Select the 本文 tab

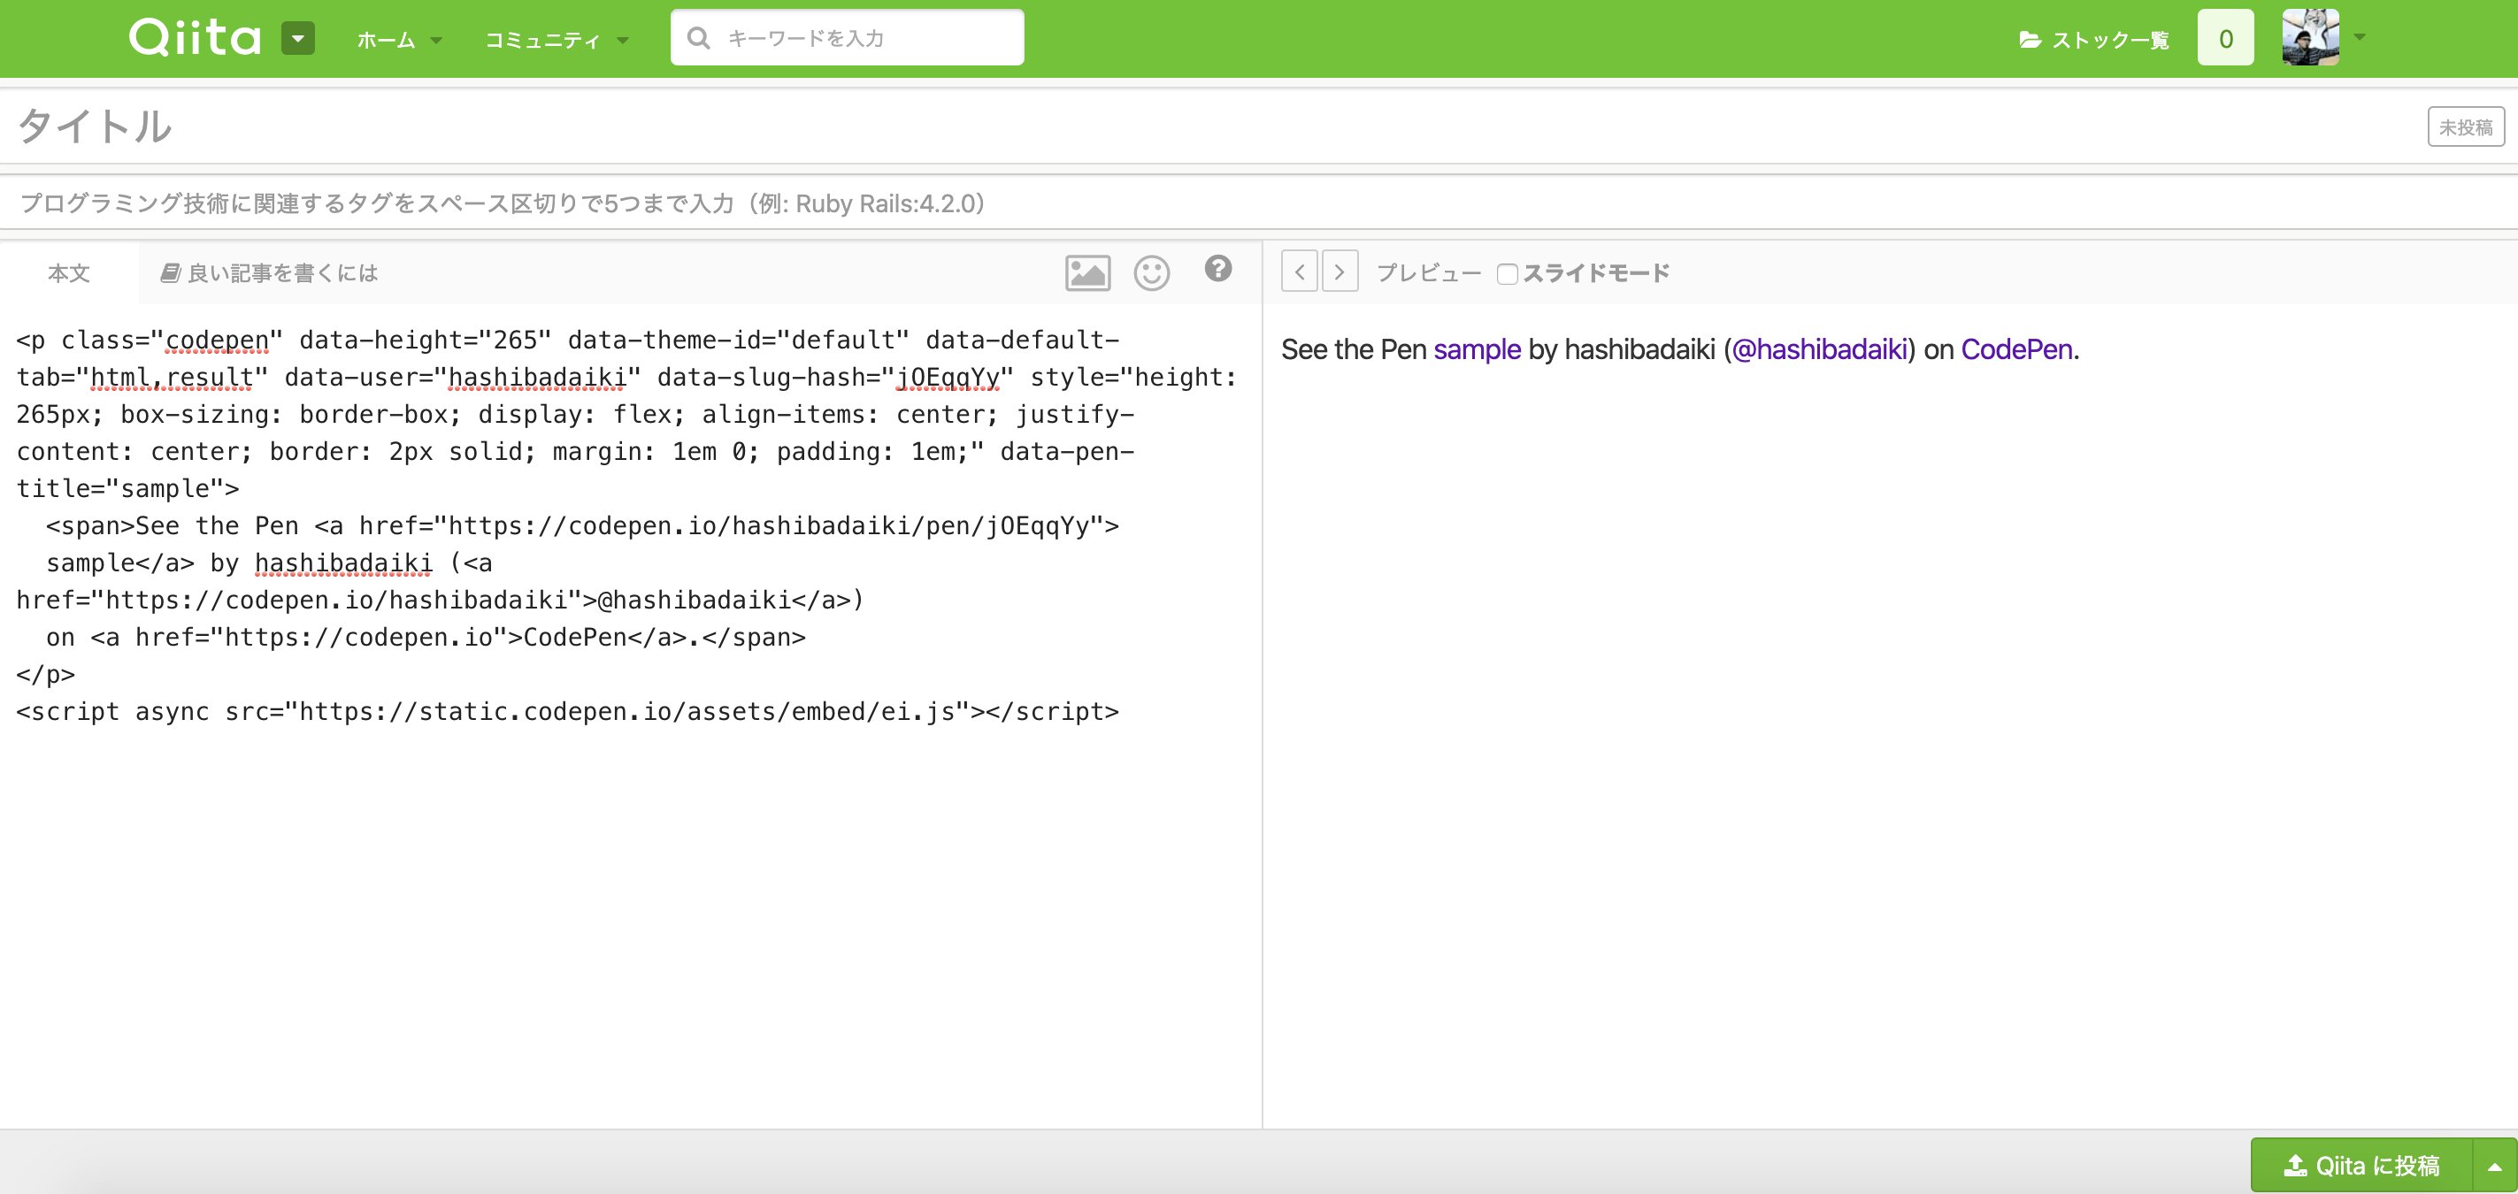(68, 272)
